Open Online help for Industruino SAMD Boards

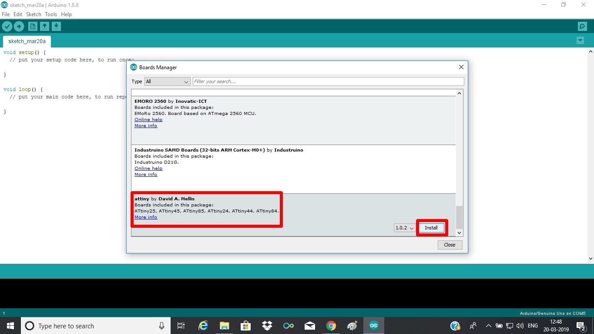click(148, 169)
